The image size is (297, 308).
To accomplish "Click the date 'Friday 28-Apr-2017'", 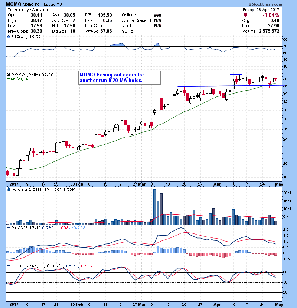I will (x=261, y=10).
